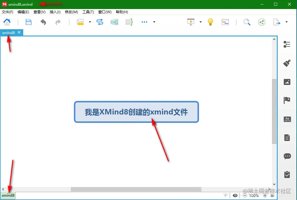The width and height of the screenshot is (297, 200).
Task: Click the horizontal scrollbar thumb
Action: coord(136,189)
